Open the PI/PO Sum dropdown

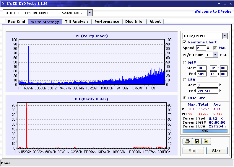click(215, 55)
